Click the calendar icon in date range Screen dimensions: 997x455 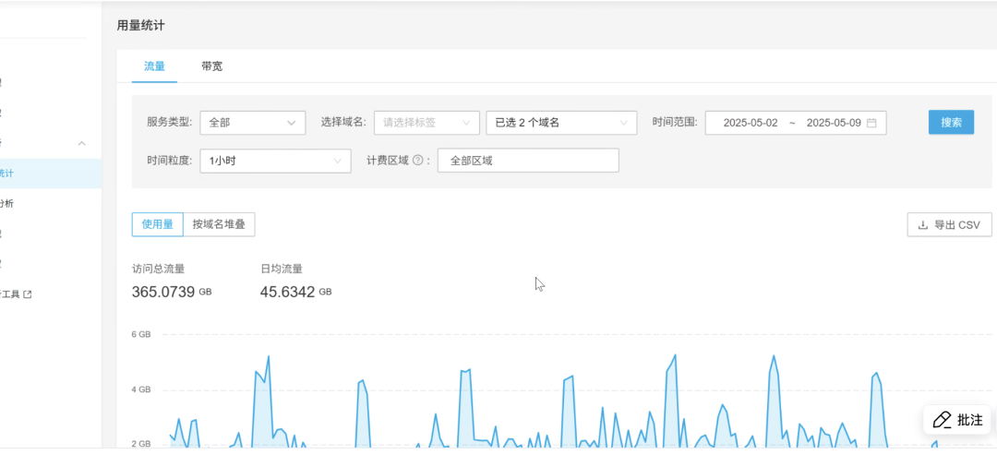tap(871, 123)
